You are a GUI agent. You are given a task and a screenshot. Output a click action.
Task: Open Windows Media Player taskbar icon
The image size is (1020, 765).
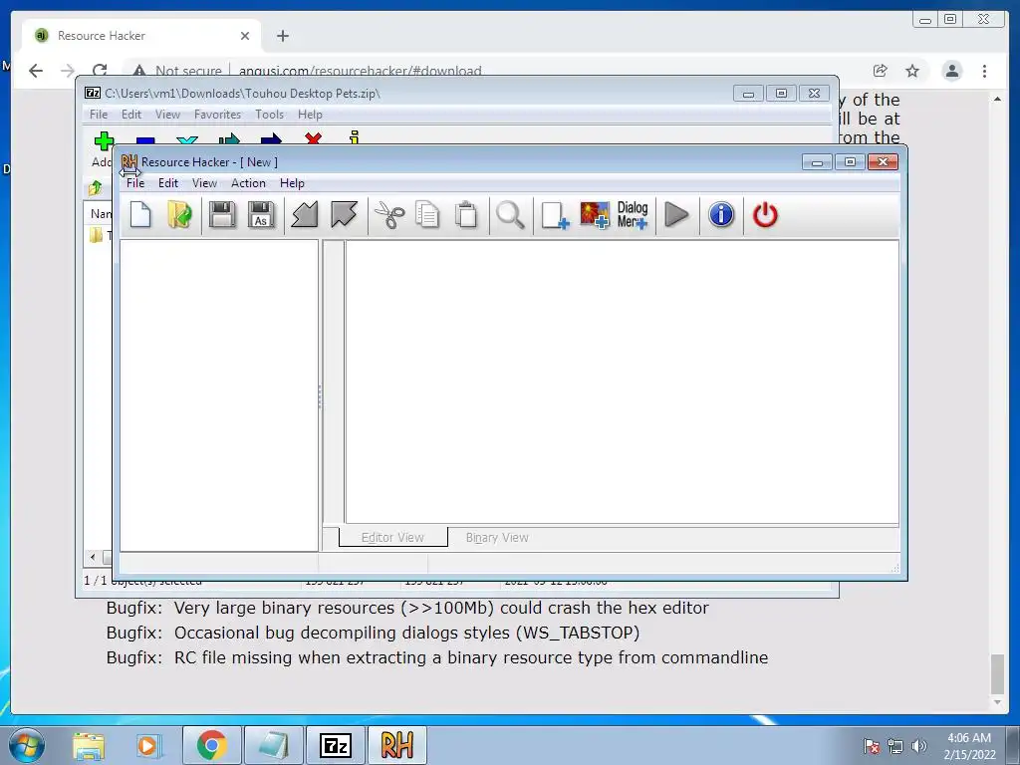coord(147,745)
